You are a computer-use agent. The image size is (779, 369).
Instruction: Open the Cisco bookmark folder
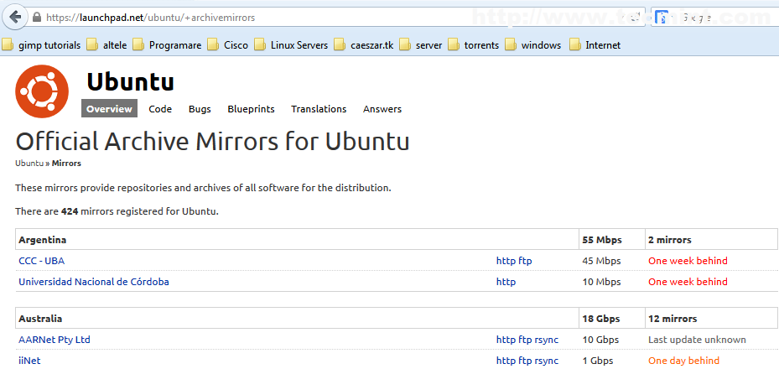pos(227,45)
